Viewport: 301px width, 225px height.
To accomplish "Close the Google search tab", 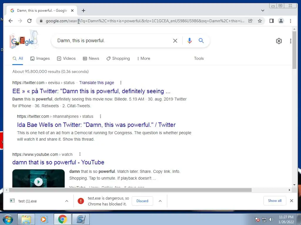I will click(72, 11).
